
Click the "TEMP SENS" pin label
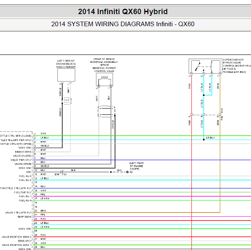[25, 217]
